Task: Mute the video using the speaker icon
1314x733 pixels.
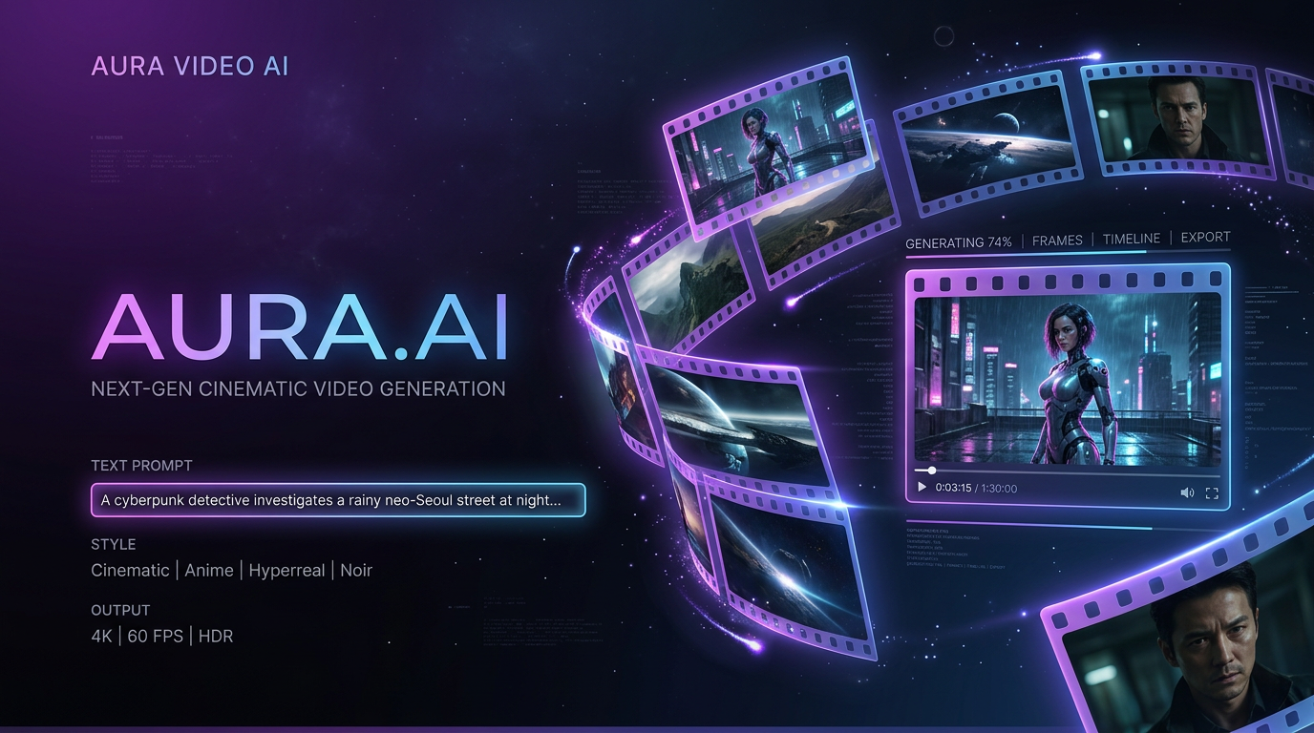Action: [x=1186, y=492]
